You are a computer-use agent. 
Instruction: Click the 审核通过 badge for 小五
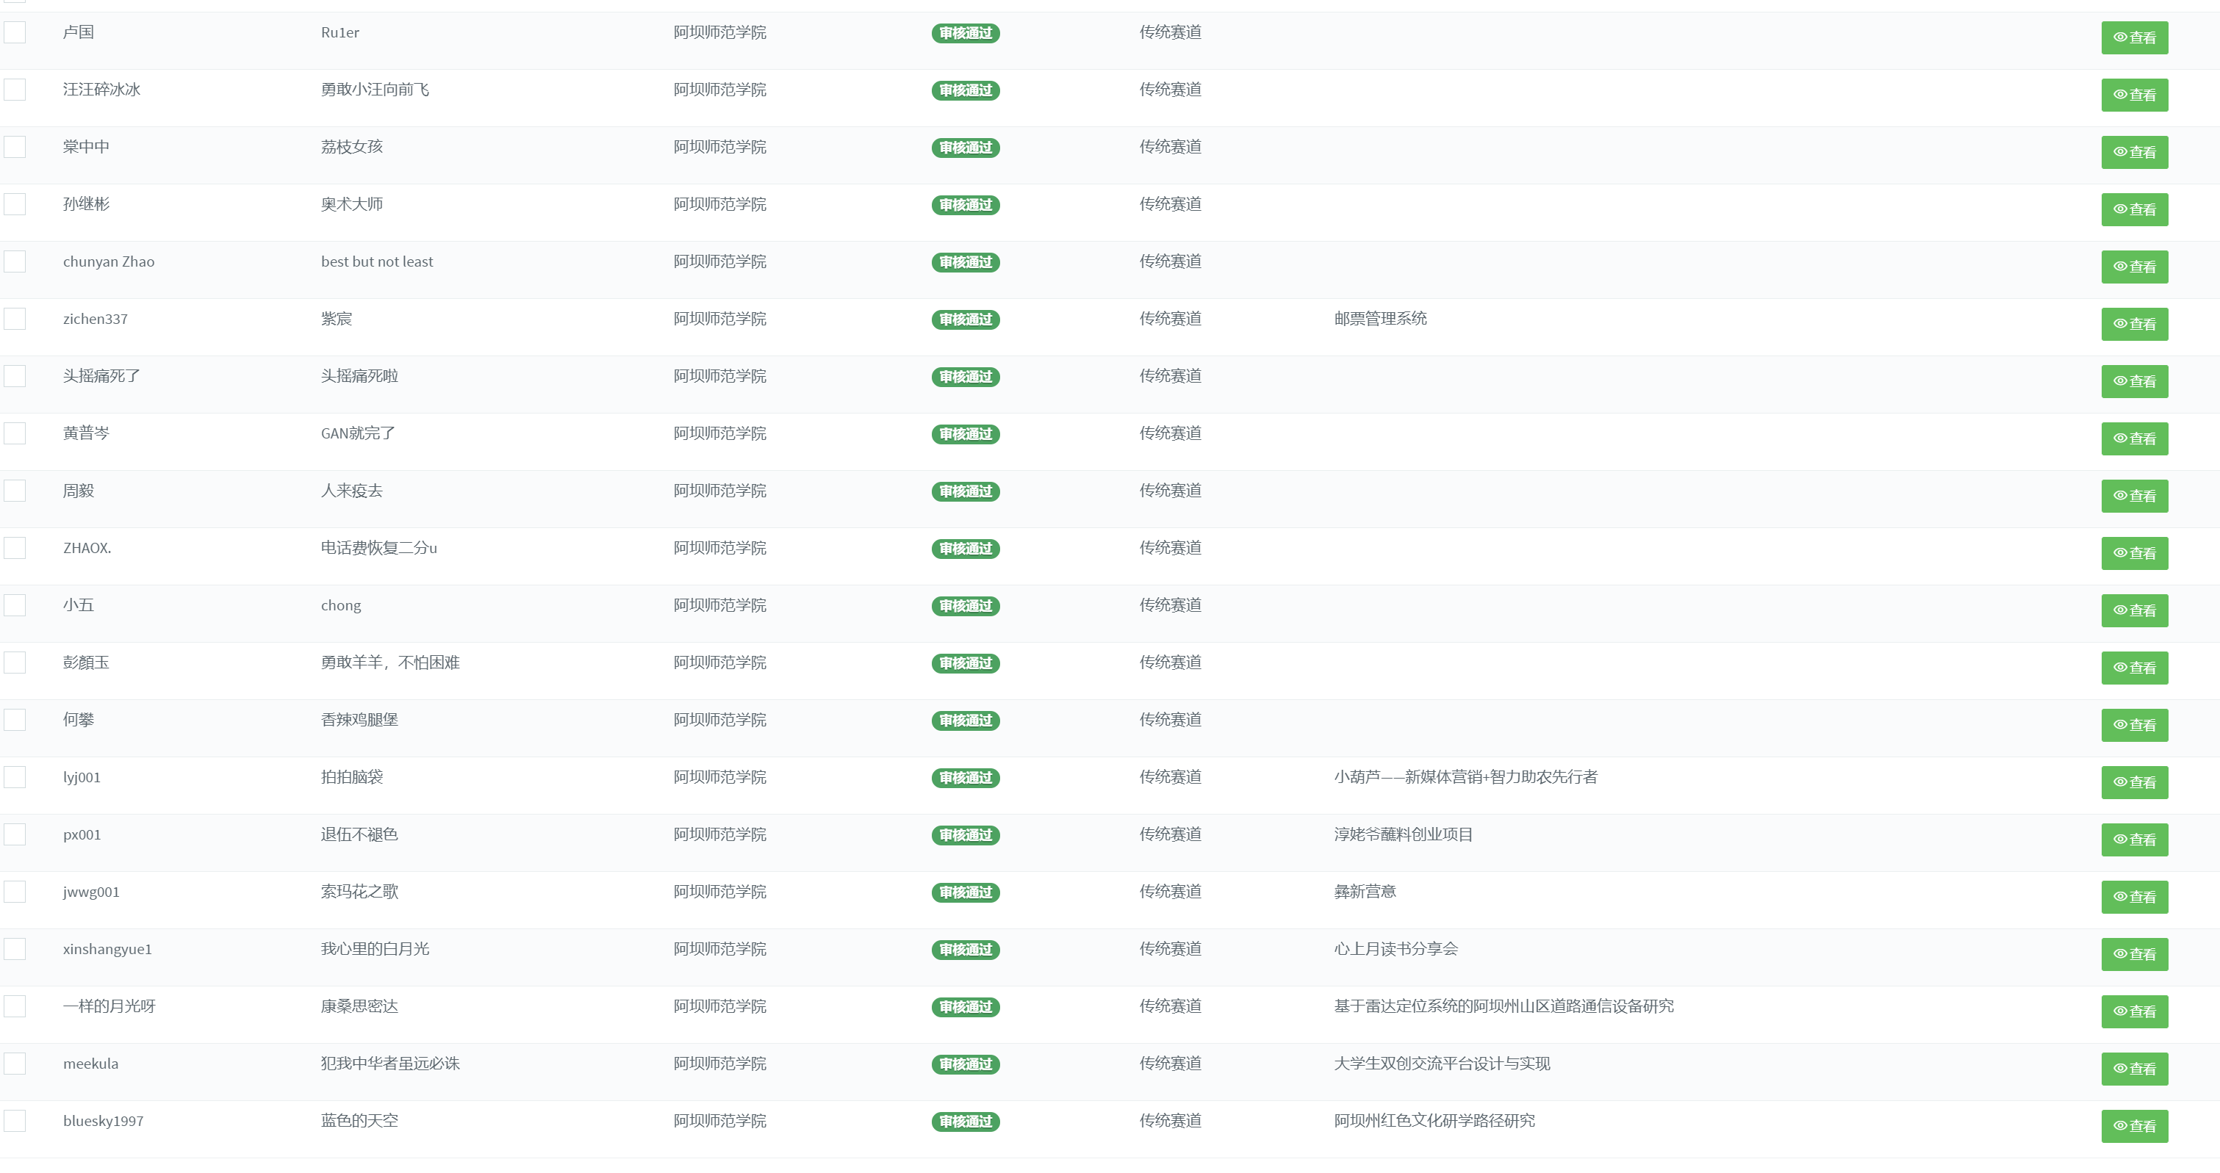click(965, 606)
